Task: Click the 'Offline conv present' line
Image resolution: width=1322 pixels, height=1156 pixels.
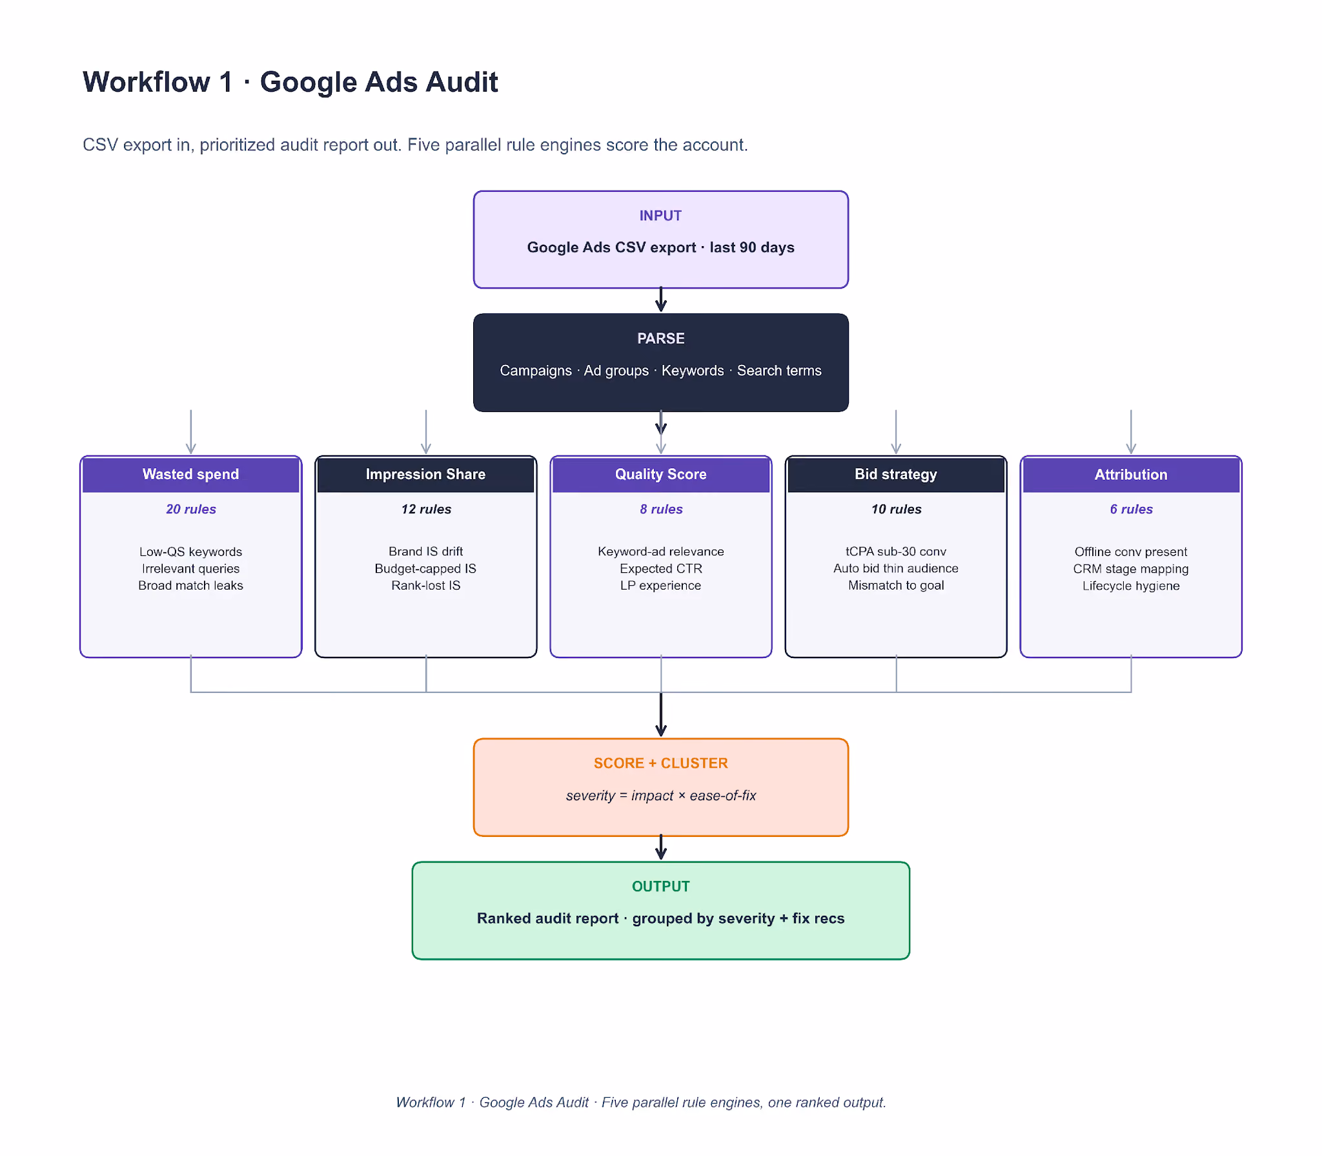Action: tap(1131, 552)
